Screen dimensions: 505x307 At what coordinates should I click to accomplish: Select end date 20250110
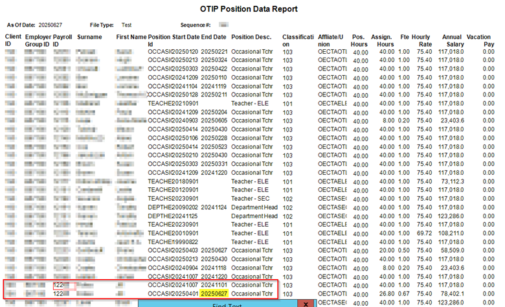214,78
